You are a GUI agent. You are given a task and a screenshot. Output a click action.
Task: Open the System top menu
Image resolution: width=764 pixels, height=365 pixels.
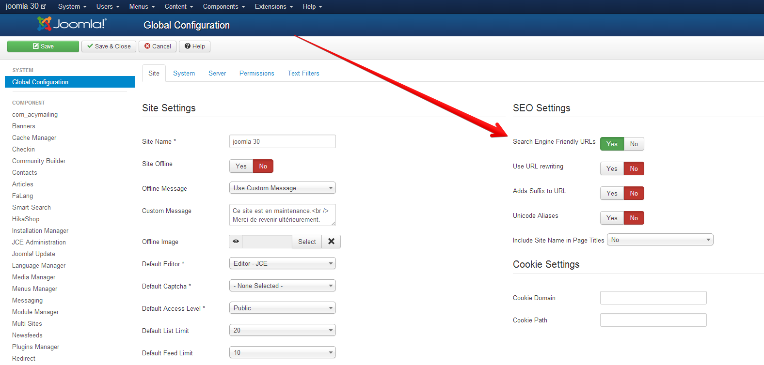tap(72, 6)
